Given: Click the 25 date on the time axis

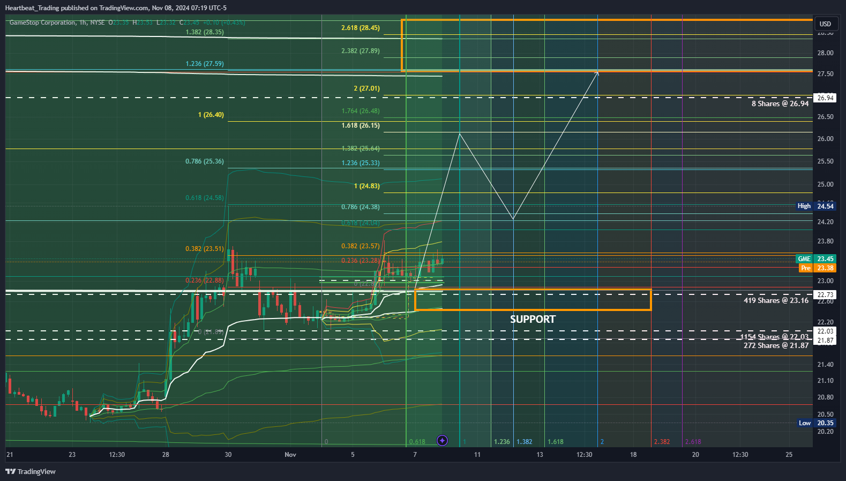Looking at the screenshot, I should click(789, 455).
